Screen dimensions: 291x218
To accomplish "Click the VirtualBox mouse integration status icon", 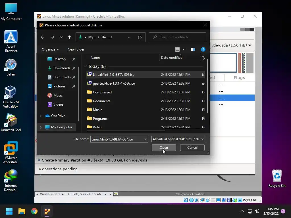I will click(235, 200).
